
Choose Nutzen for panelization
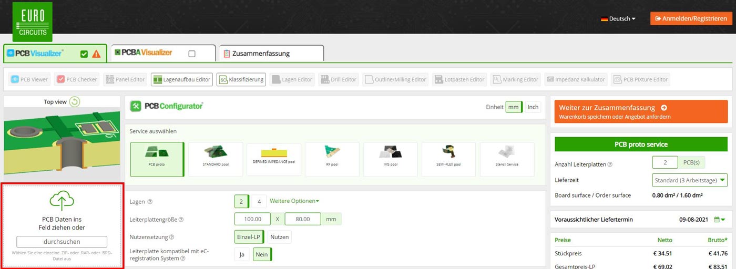click(279, 237)
